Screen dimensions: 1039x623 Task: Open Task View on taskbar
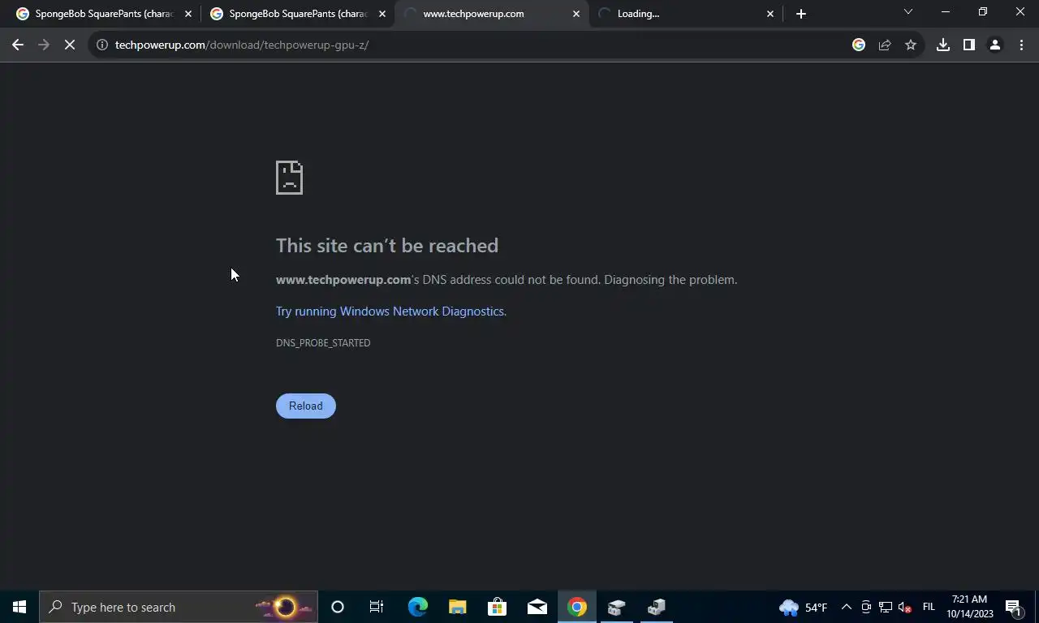[377, 607]
